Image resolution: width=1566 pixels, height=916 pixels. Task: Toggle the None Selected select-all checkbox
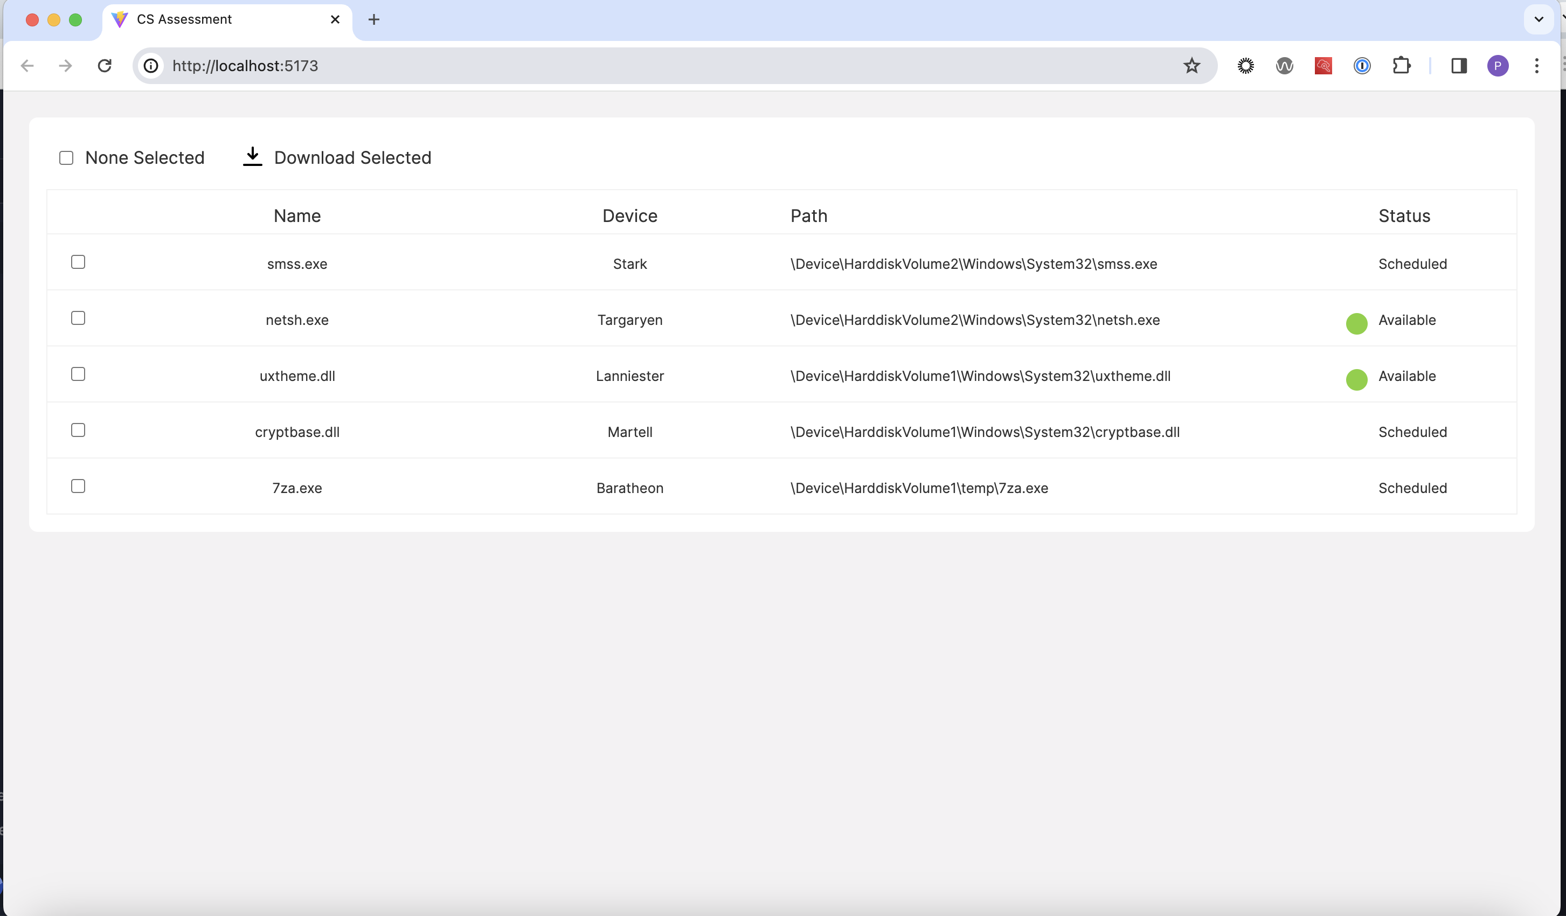[x=66, y=158]
